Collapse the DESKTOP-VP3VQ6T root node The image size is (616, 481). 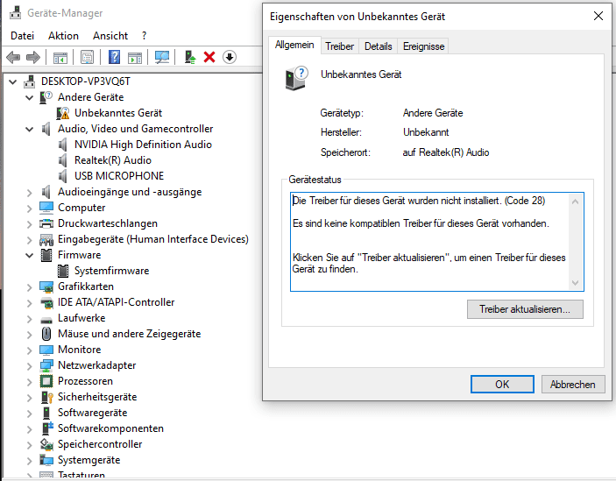click(13, 81)
